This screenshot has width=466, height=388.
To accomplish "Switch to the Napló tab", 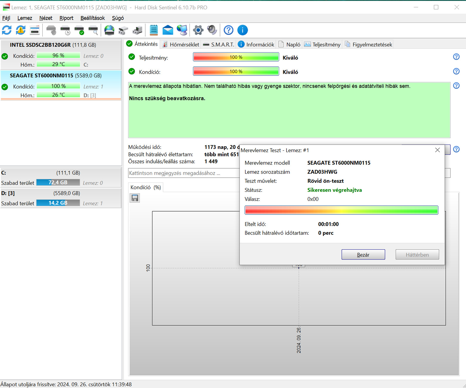I will [289, 44].
